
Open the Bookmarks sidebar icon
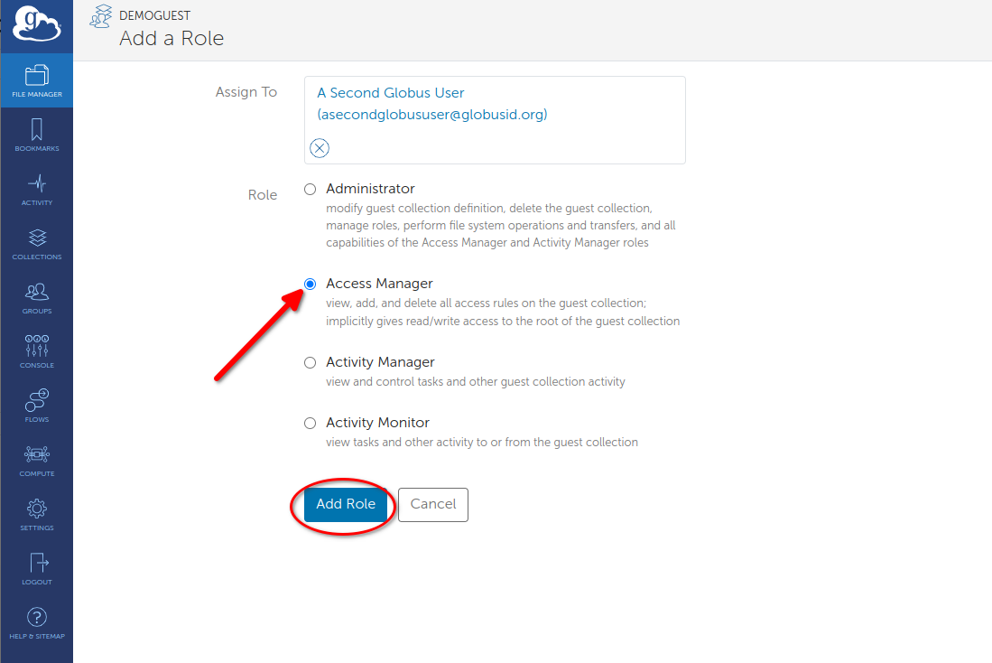pos(37,135)
